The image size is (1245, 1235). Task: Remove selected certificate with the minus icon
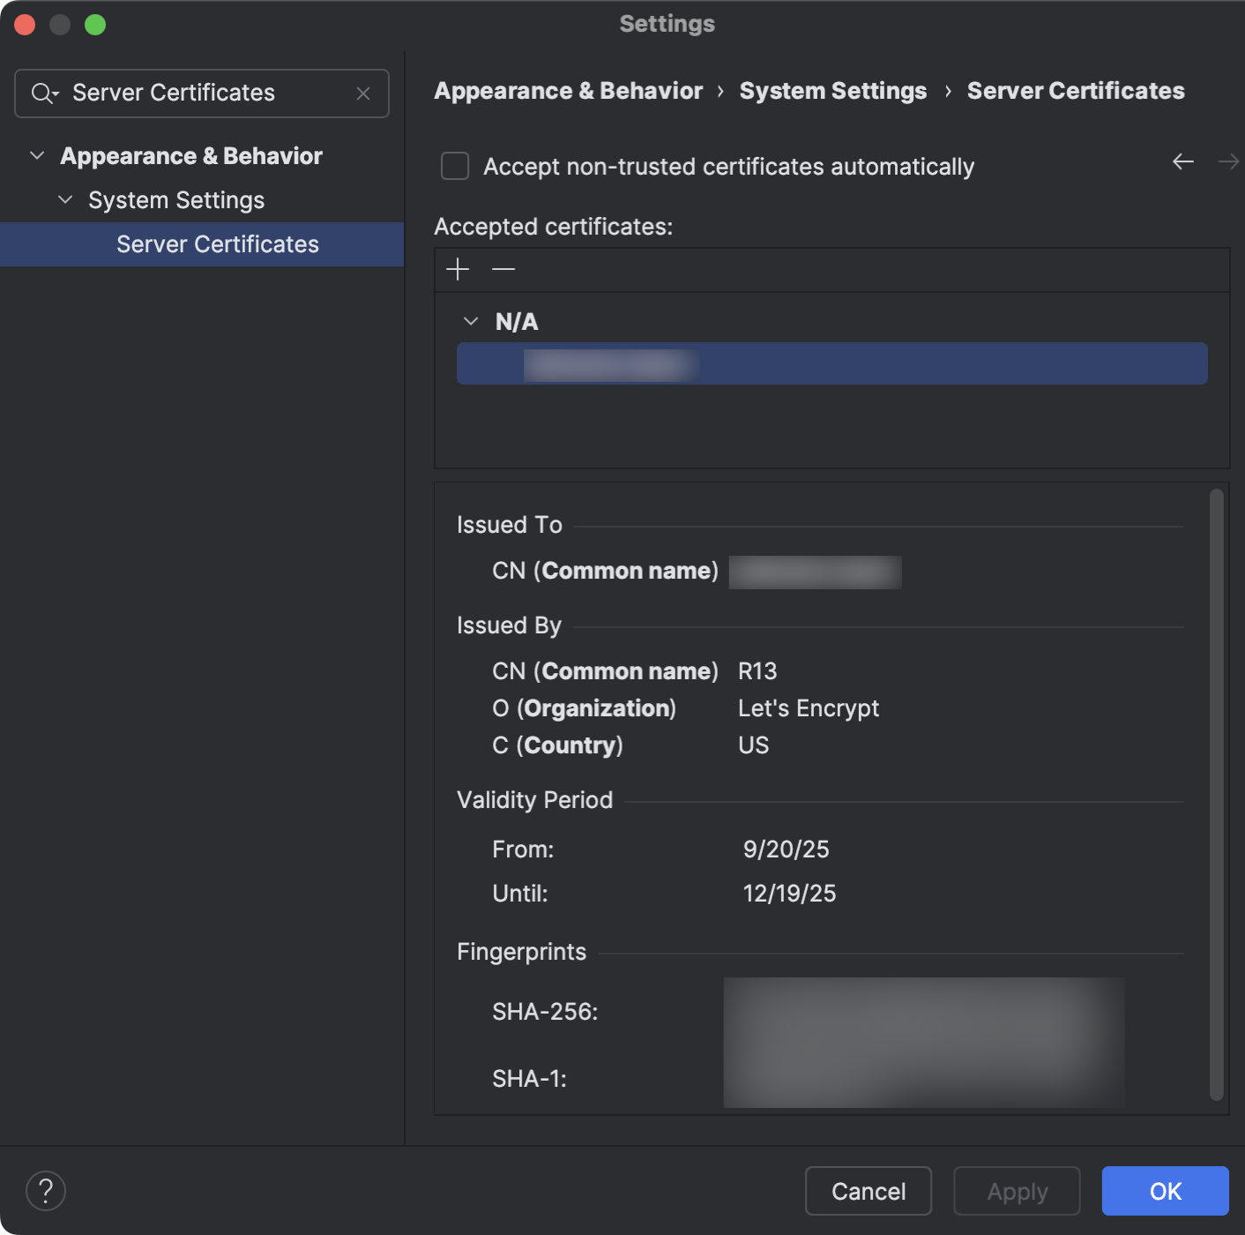click(x=503, y=269)
